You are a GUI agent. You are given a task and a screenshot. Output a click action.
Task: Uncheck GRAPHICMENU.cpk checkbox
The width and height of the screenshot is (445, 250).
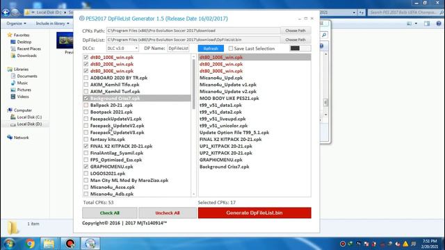pos(86,167)
